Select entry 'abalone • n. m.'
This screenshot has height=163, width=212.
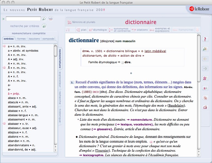[x=18, y=137]
